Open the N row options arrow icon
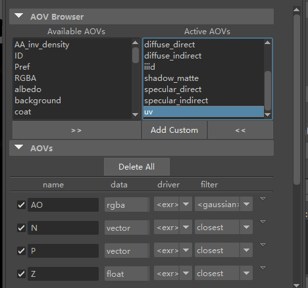 (x=263, y=222)
